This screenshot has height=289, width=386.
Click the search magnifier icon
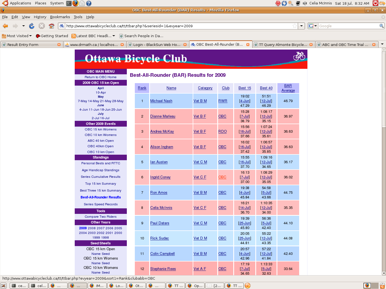point(382,26)
